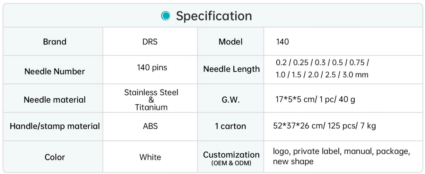Click the G.W. label cell
This screenshot has height=174, width=425.
(x=231, y=100)
